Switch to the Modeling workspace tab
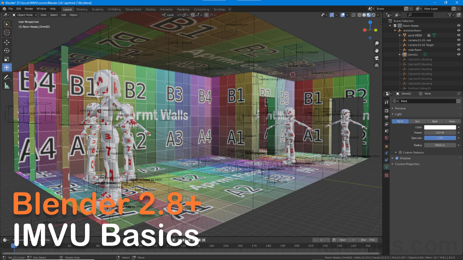The height and width of the screenshot is (260, 463). (82, 9)
